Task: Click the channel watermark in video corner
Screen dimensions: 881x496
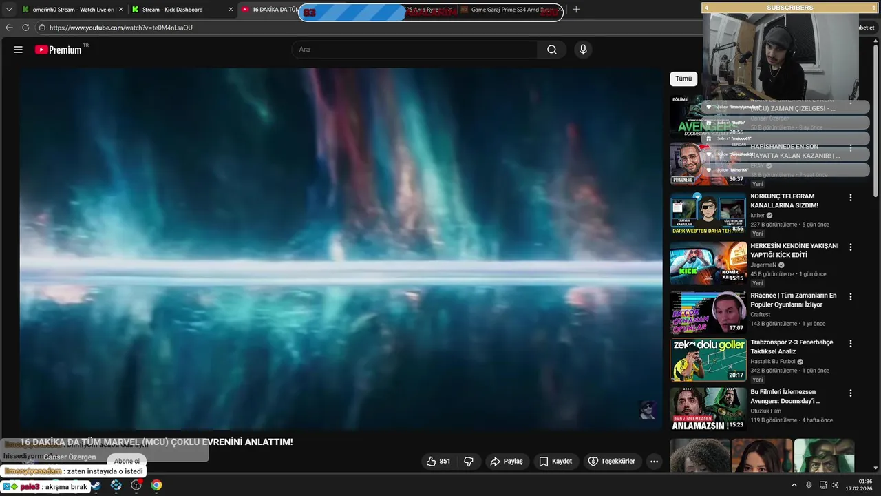Action: click(x=648, y=410)
